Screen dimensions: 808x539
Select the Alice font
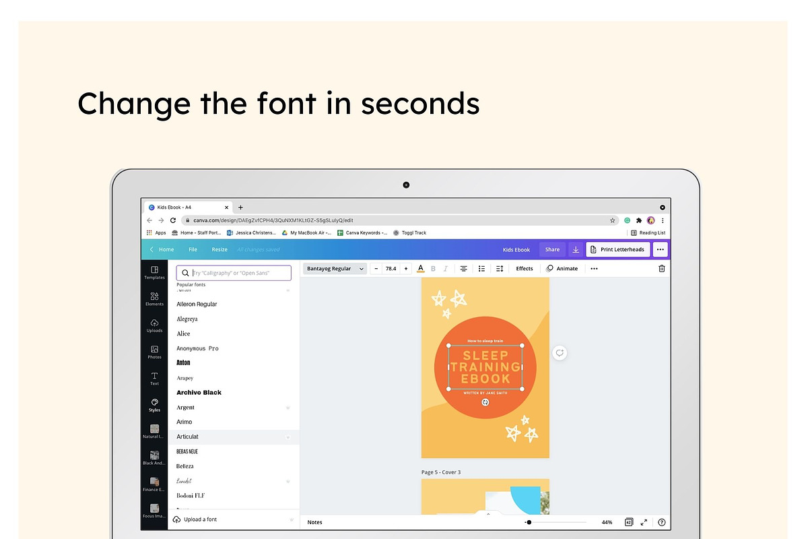pyautogui.click(x=183, y=334)
